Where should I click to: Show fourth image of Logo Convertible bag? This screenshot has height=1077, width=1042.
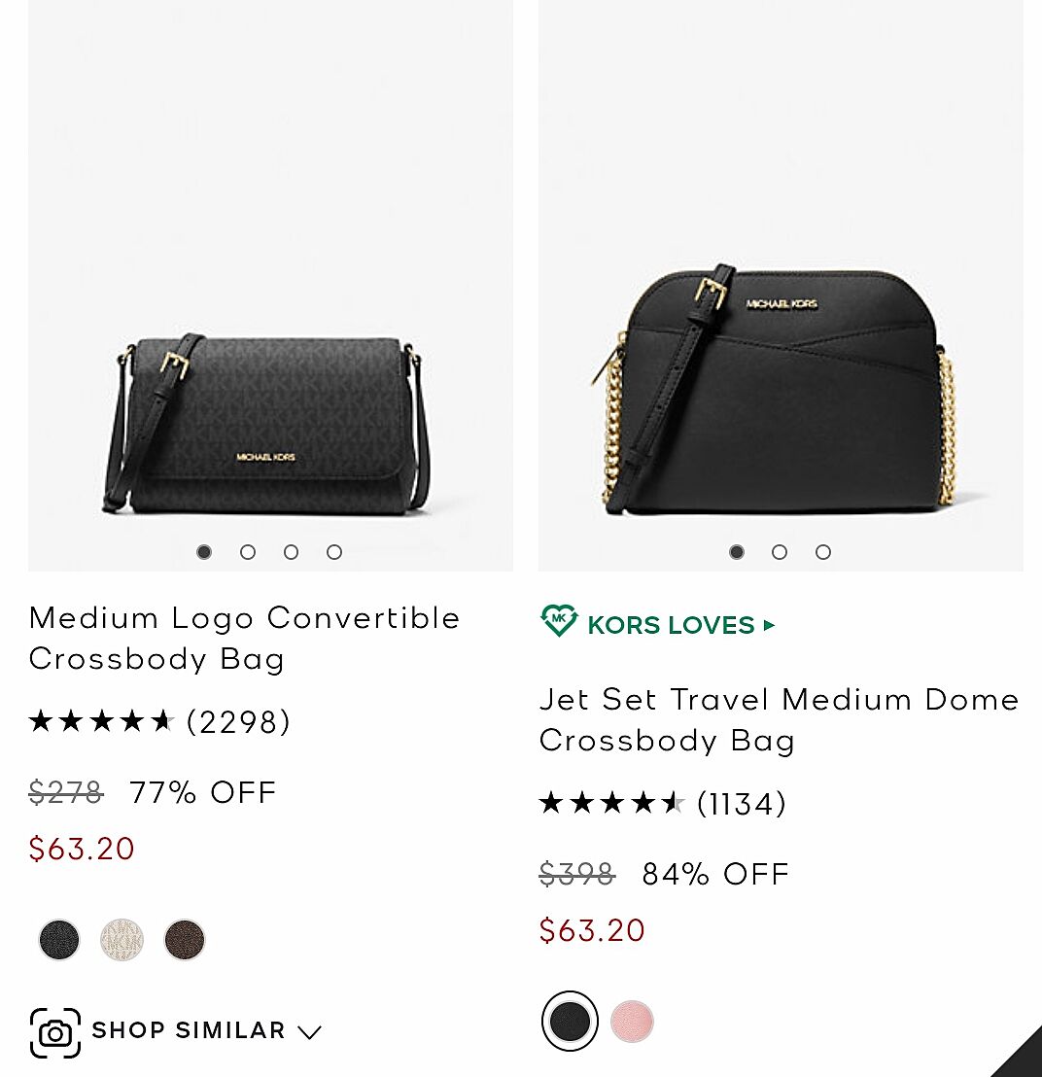pyautogui.click(x=334, y=552)
